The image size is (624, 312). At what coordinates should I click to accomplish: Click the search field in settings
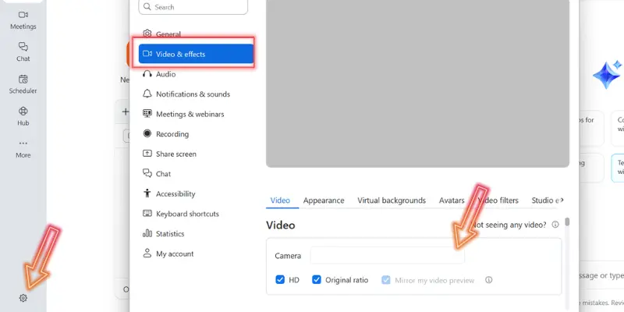coord(193,7)
